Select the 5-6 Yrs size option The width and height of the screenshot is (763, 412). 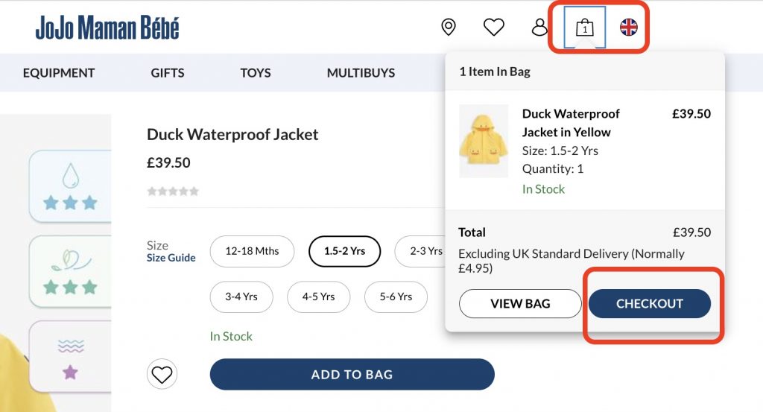(x=396, y=297)
